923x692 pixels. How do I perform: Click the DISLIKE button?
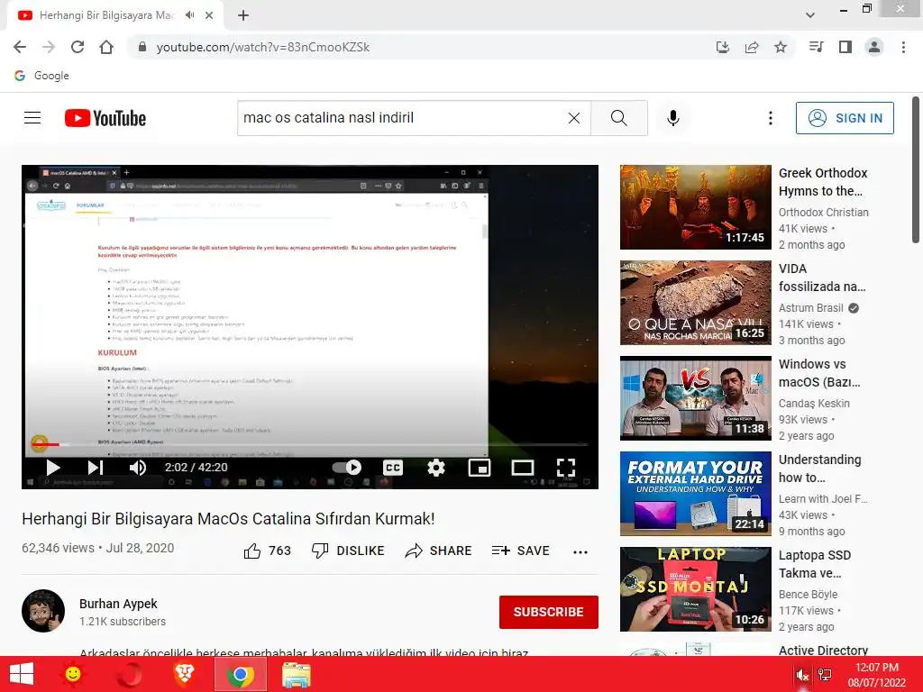pos(348,551)
